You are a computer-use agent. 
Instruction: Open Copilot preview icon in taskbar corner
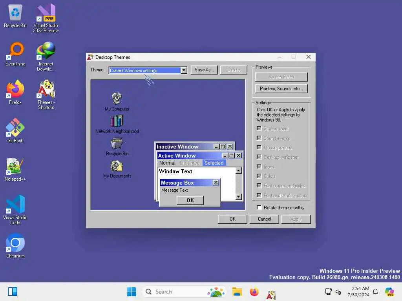[390, 292]
